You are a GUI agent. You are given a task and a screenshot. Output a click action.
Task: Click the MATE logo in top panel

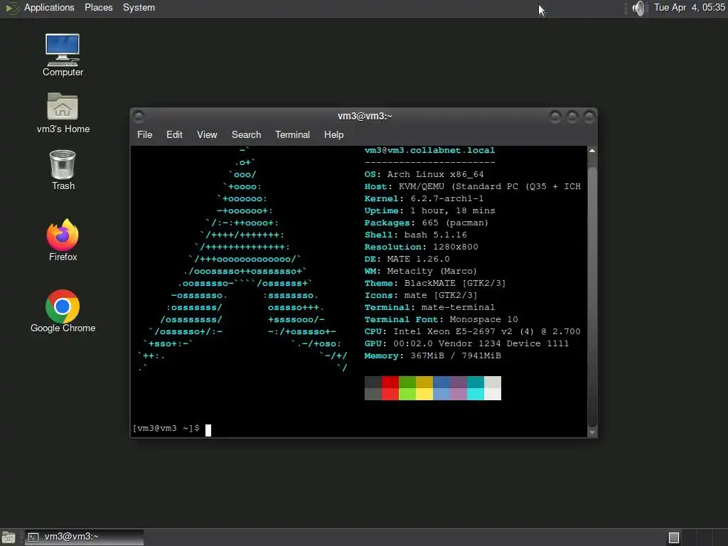11,8
